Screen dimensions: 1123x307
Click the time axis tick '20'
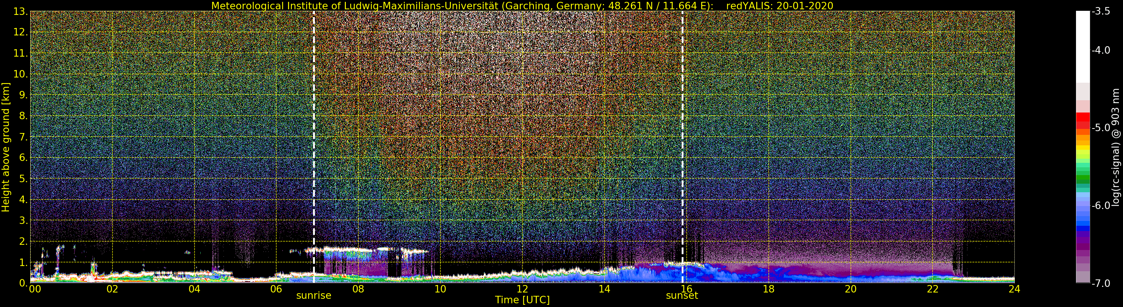click(850, 289)
